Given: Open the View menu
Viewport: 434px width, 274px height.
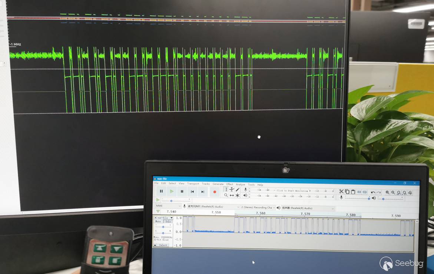Looking at the screenshot, I should click(181, 184).
